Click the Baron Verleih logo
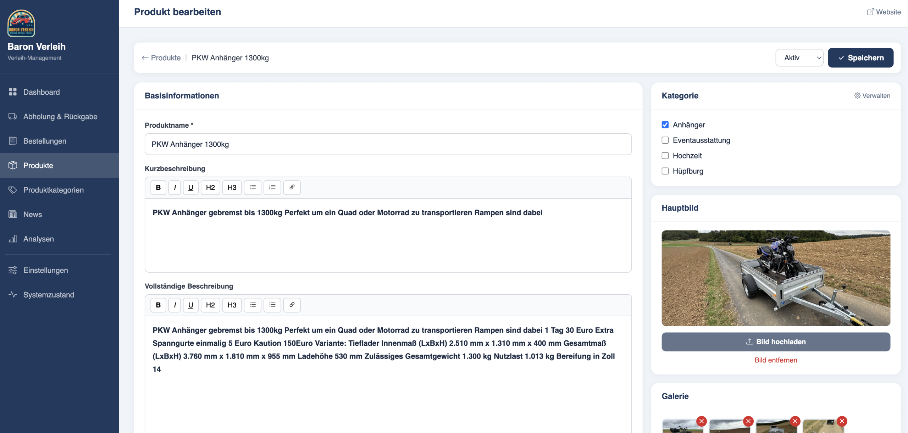908x433 pixels. pyautogui.click(x=21, y=23)
